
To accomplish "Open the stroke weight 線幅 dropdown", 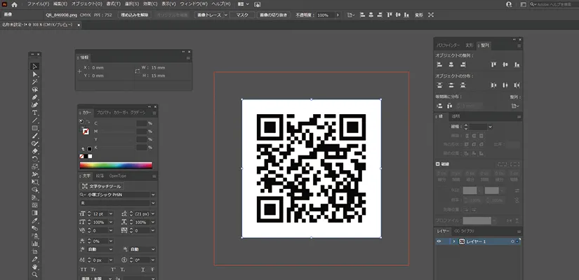I will 490,127.
